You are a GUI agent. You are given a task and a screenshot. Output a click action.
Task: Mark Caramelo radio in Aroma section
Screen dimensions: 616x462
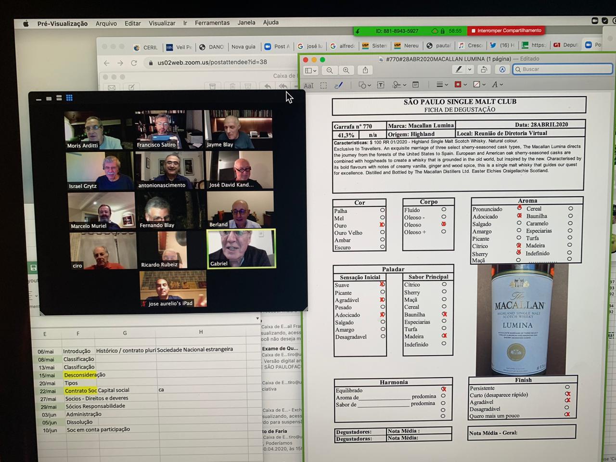(570, 223)
